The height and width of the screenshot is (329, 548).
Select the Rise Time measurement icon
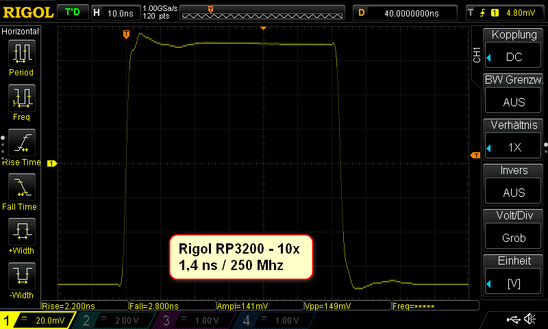click(22, 143)
